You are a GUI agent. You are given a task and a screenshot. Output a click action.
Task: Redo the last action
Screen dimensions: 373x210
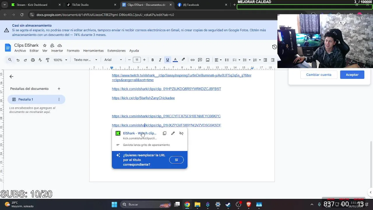pyautogui.click(x=25, y=60)
